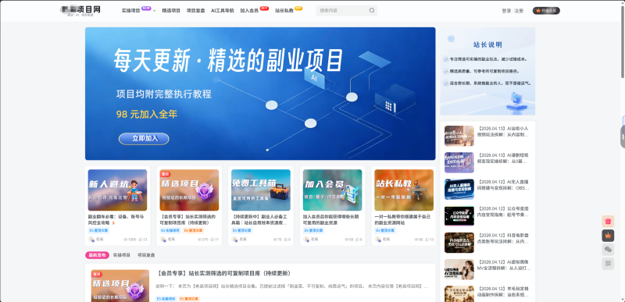The image size is (625, 302).
Task: Open the 加入会员 card thumbnail
Action: point(333,190)
